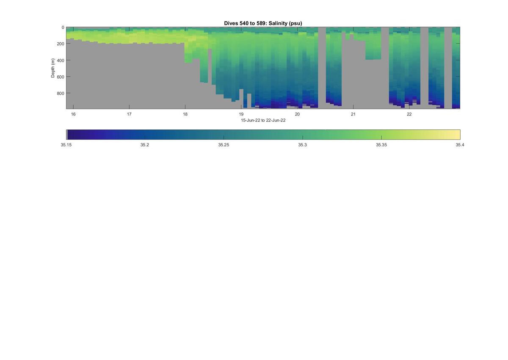Click colorbar label 35.15

[66, 145]
